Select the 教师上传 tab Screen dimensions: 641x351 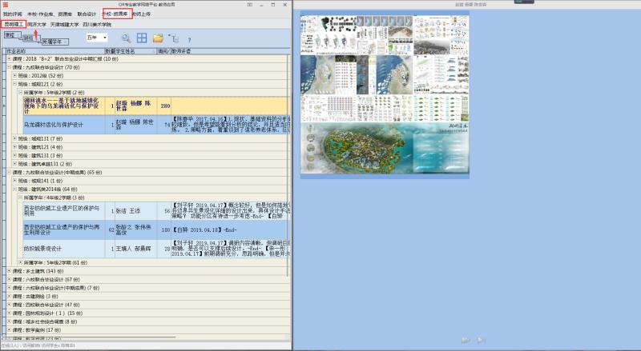click(x=143, y=14)
